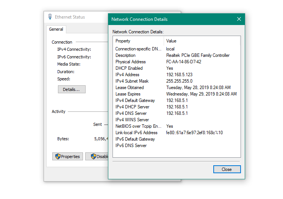Select the IPv4 Address row
Image resolution: width=283 pixels, height=199 pixels.
click(x=127, y=75)
